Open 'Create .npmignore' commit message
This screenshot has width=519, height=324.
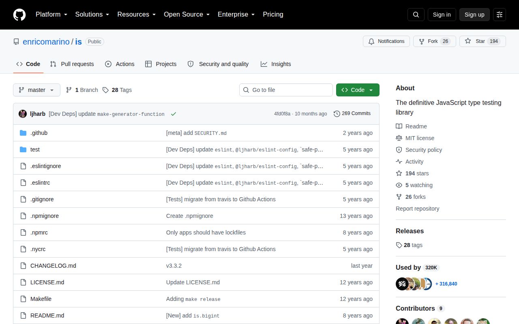[190, 216]
